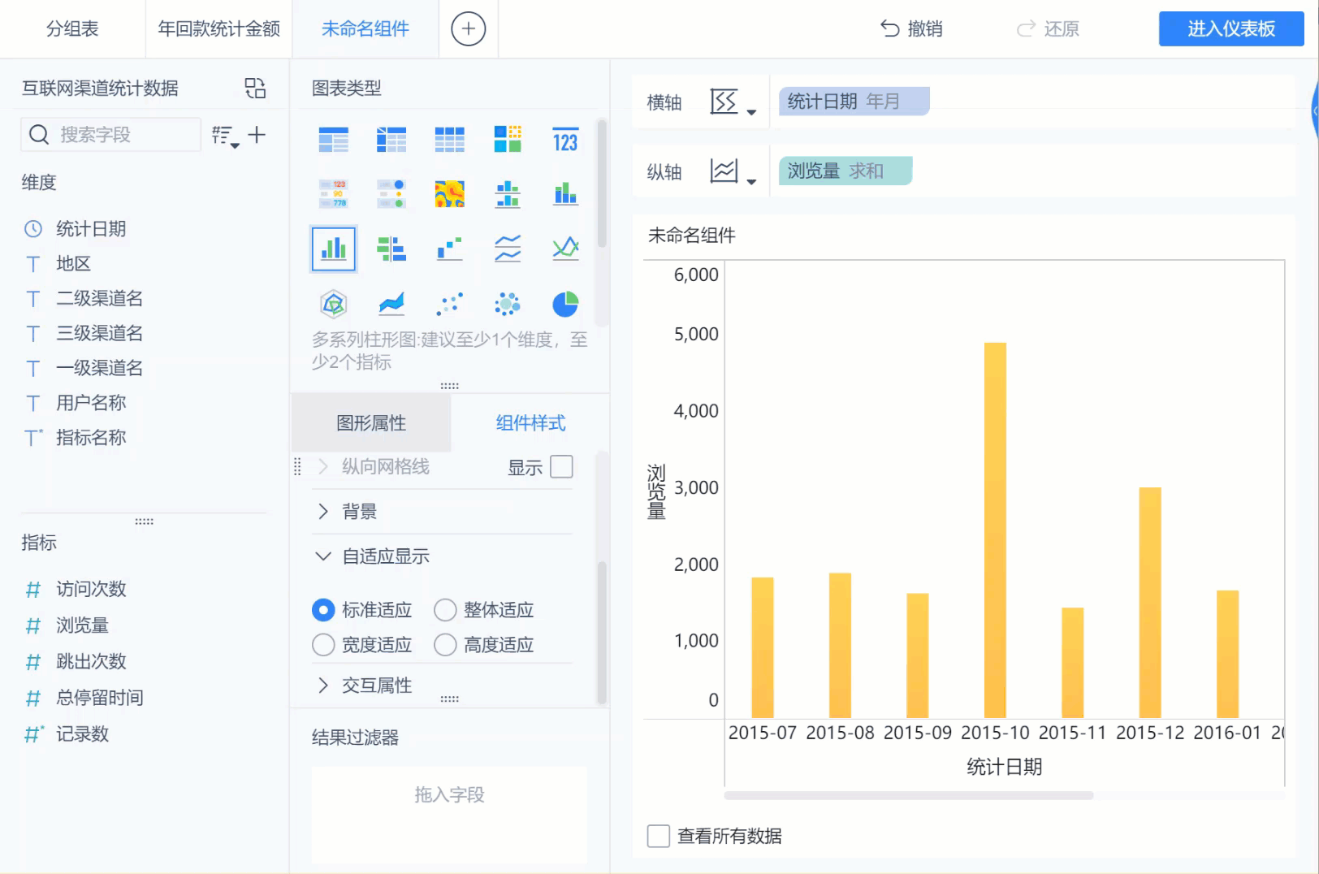Select the bubble cluster chart type

(x=508, y=304)
